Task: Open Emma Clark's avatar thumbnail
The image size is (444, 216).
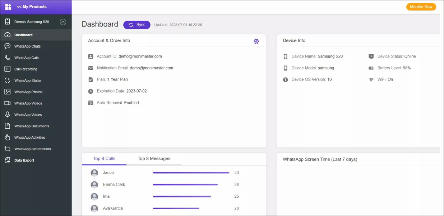Action: tap(94, 184)
